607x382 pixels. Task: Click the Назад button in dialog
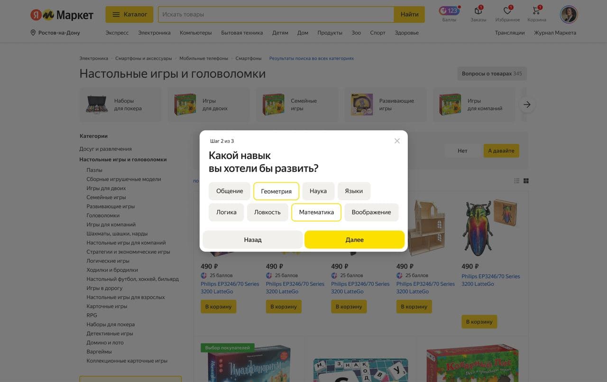click(253, 240)
